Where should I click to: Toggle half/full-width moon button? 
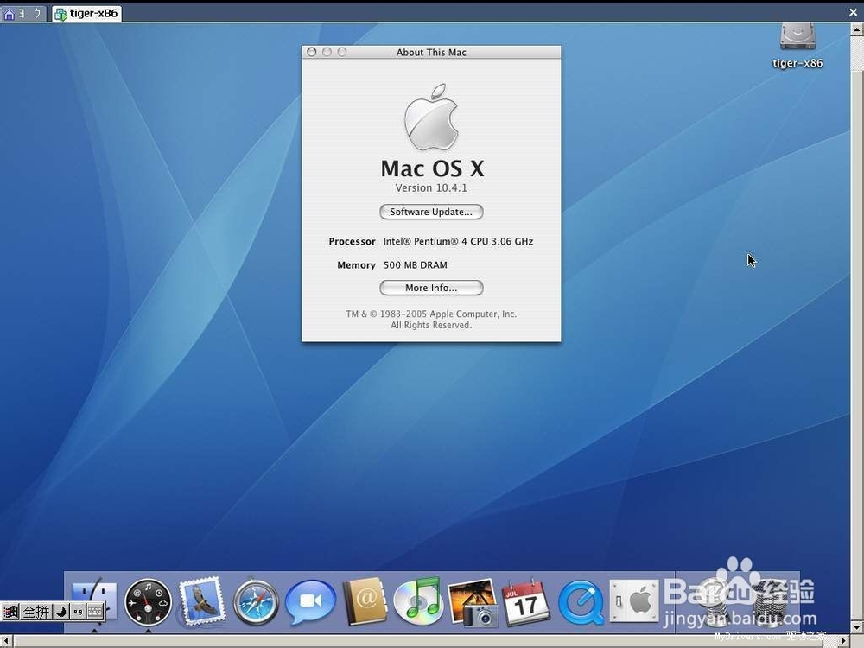pos(61,612)
